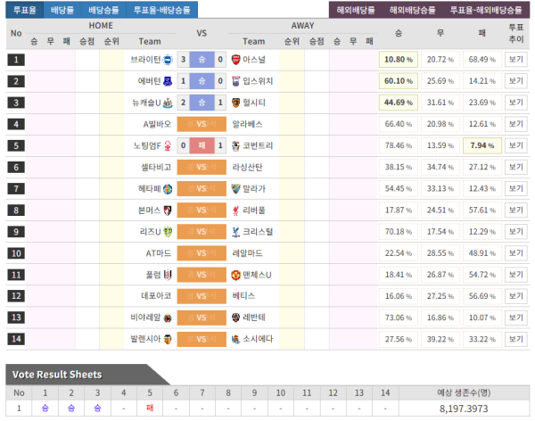
Task: Click match number 12 badge
Action: (16, 296)
